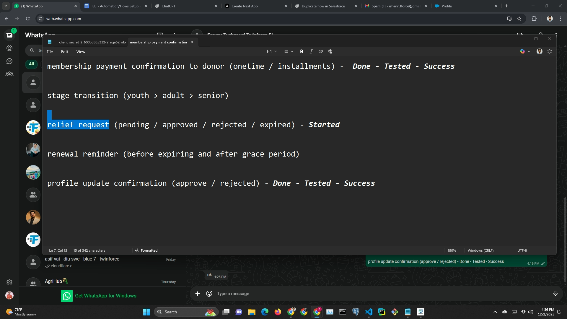
Task: Click the 190% zoom level indicator
Action: 452,250
